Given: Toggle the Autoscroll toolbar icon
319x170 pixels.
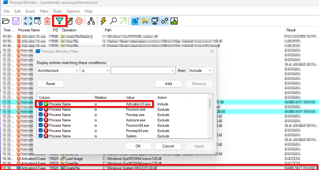Looking at the screenshot, I should [38, 21].
